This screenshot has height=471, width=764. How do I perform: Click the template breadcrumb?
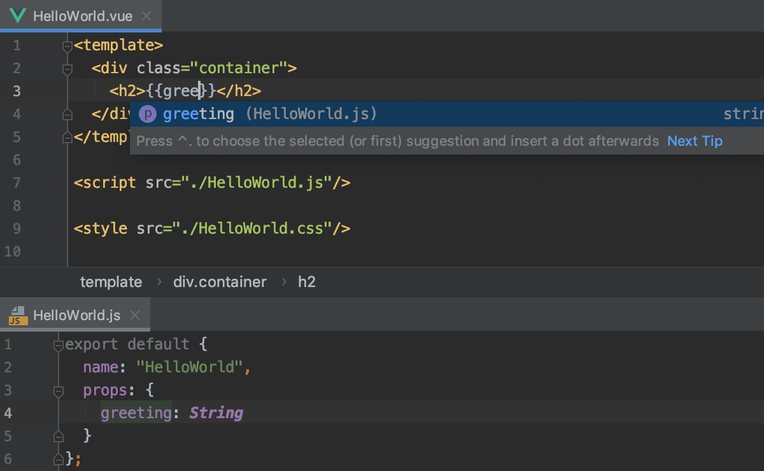tap(111, 281)
